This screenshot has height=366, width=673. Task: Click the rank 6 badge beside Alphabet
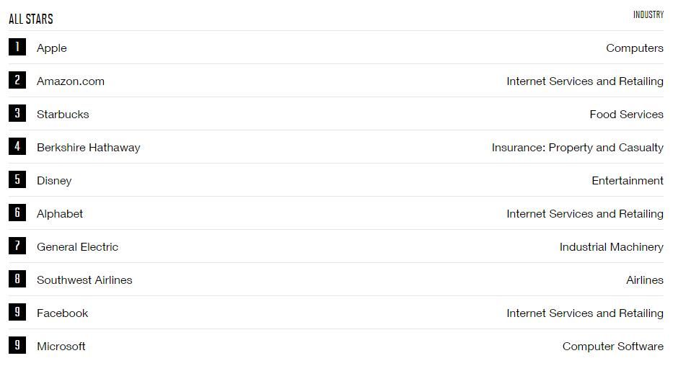pyautogui.click(x=17, y=213)
